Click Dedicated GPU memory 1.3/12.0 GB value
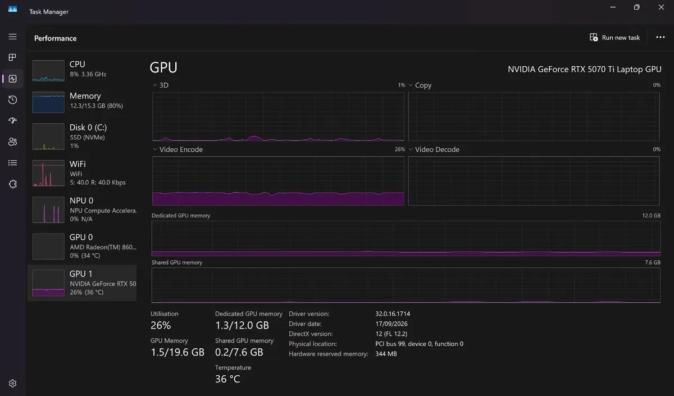 click(x=242, y=325)
